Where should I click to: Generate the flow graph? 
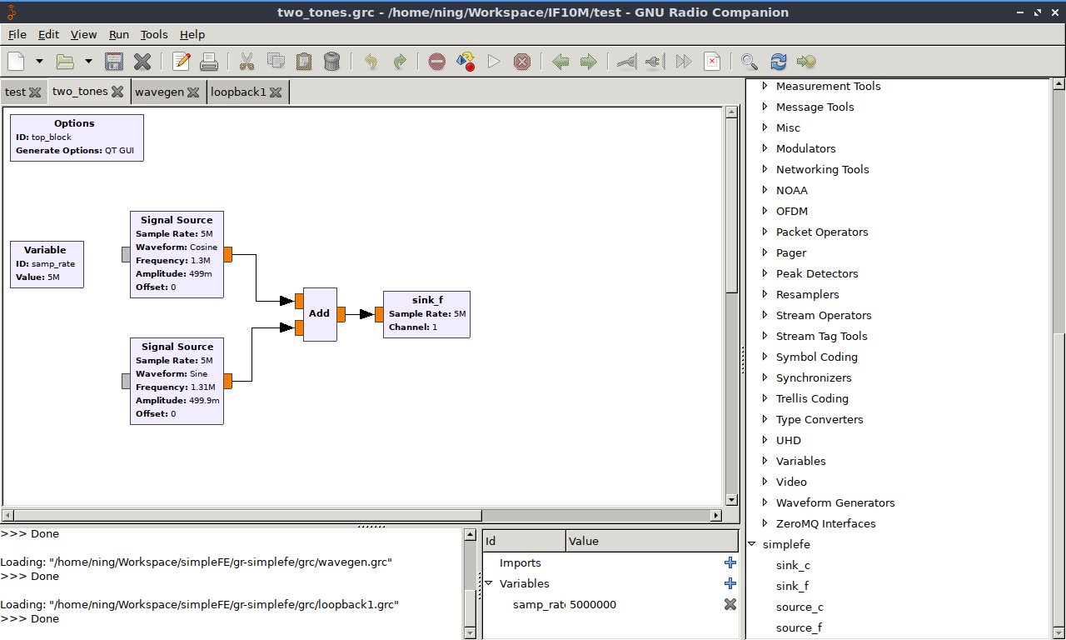click(466, 61)
